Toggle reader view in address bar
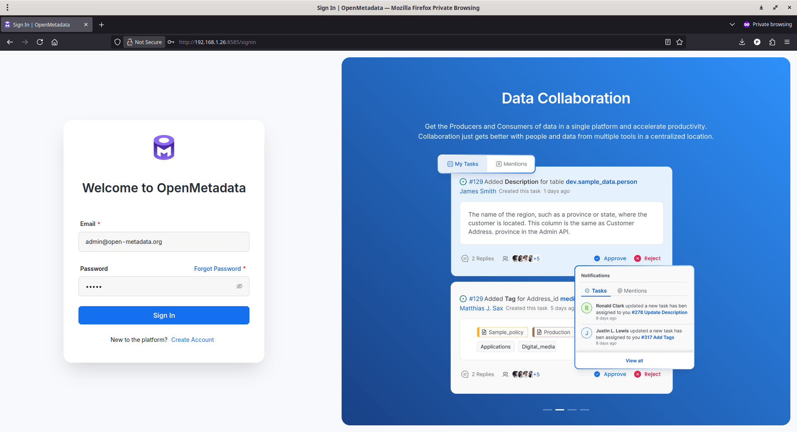Viewport: 797px width, 432px height. [668, 42]
